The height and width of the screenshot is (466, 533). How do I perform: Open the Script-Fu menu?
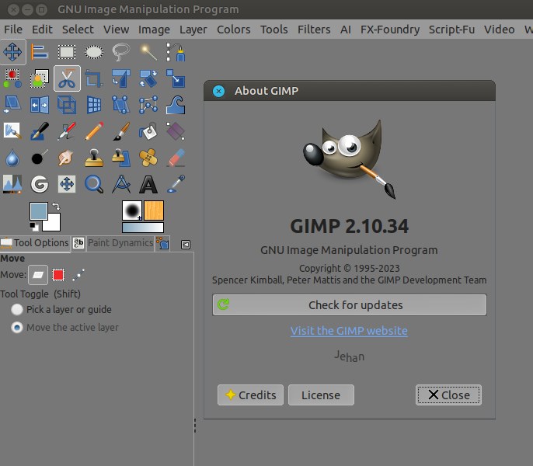[x=451, y=30]
